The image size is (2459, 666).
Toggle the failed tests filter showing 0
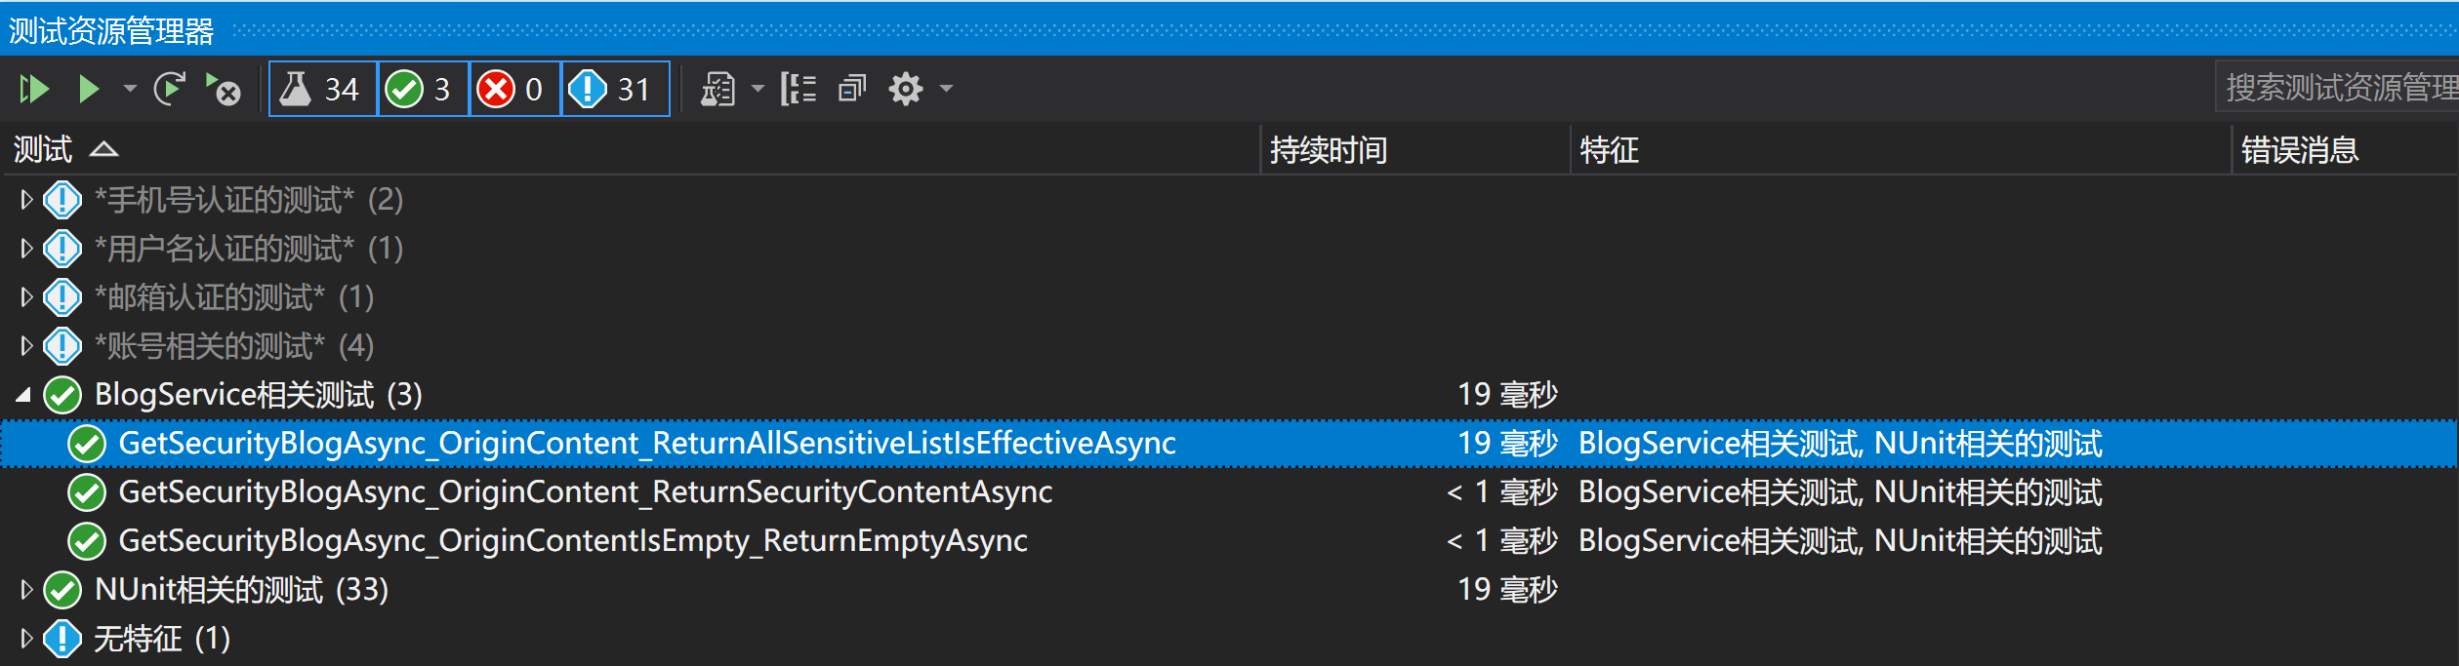click(515, 89)
